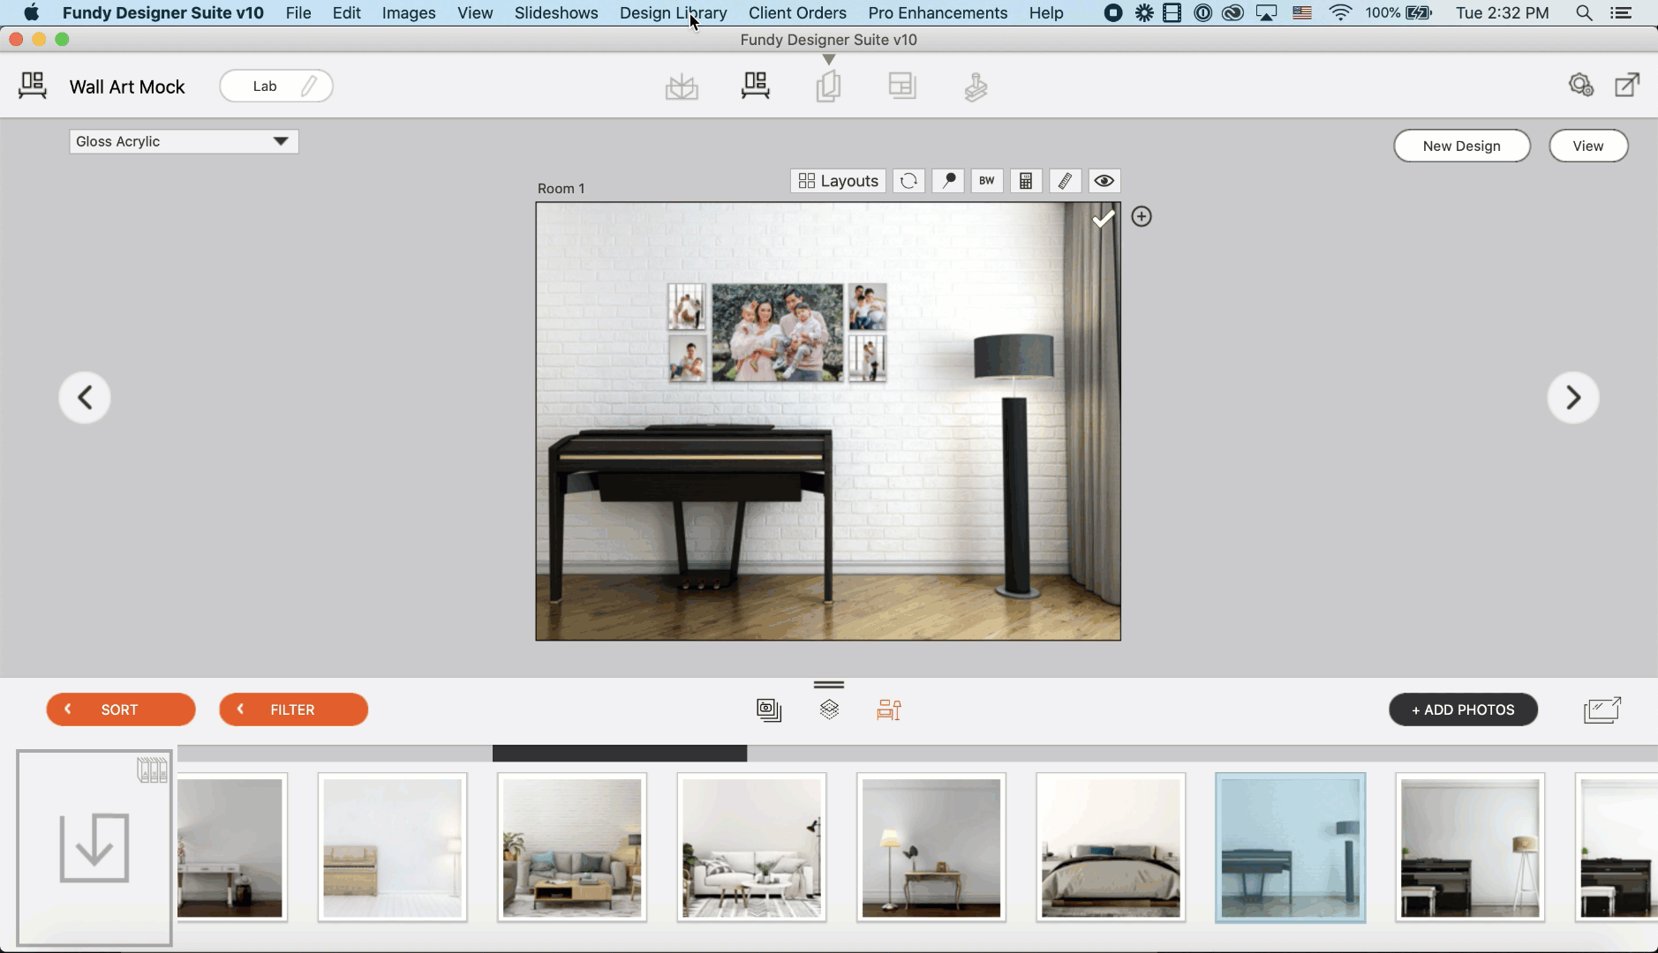Open the Help menu
Image resolution: width=1658 pixels, height=953 pixels.
pyautogui.click(x=1046, y=13)
